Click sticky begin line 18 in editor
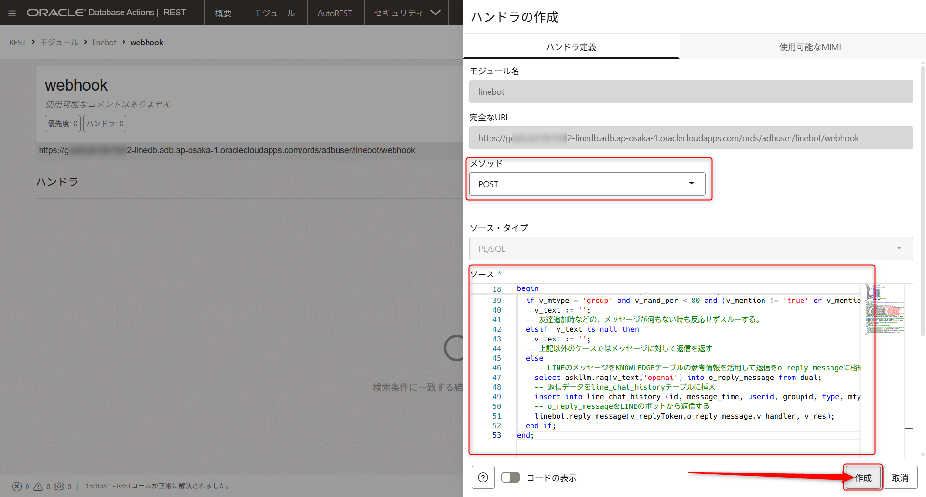Screen dimensions: 926x497 pos(528,288)
